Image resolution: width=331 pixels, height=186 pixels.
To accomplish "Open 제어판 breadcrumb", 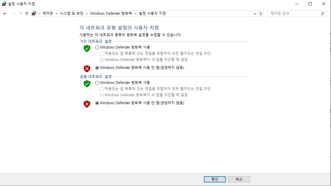I will 48,14.
